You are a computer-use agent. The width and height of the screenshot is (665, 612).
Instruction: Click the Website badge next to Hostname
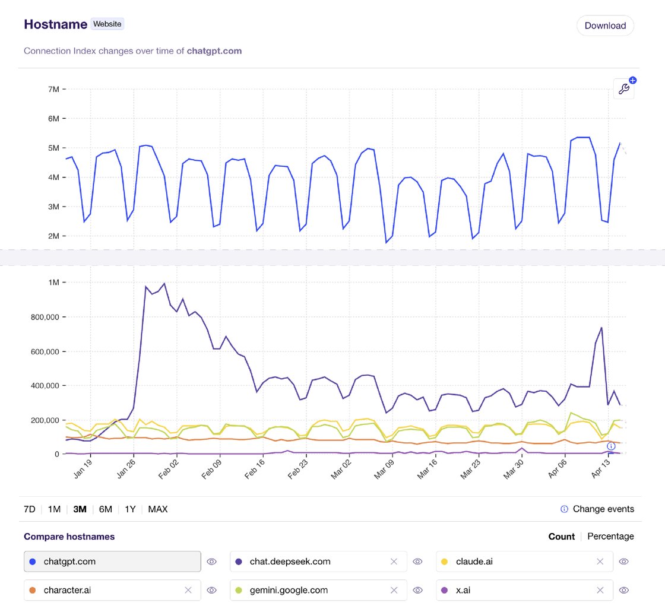pos(107,24)
